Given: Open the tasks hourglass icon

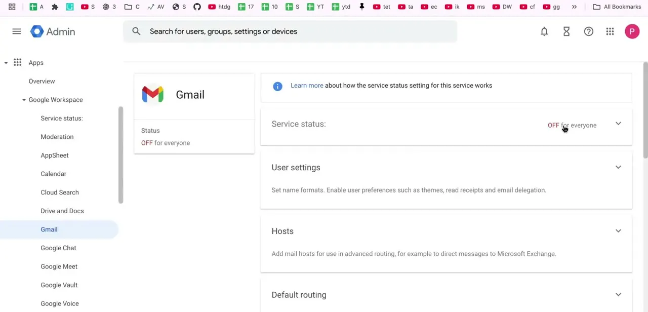Looking at the screenshot, I should [566, 31].
